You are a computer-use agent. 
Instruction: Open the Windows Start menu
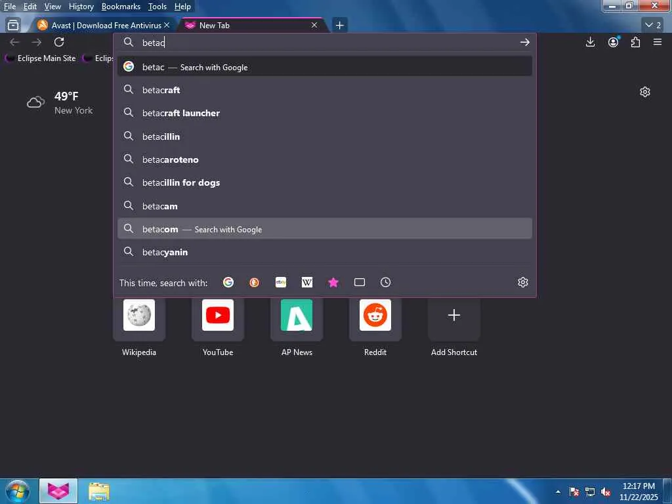tap(17, 491)
